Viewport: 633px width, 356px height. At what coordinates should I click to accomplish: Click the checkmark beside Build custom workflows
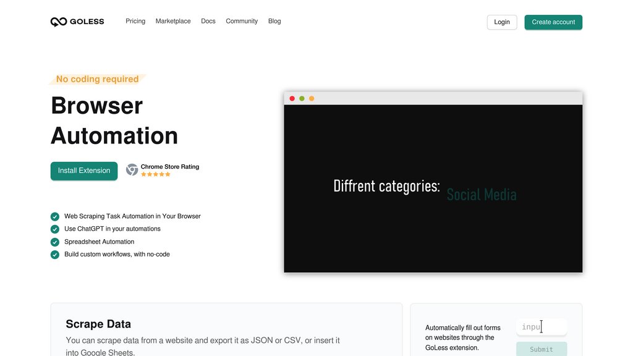55,254
